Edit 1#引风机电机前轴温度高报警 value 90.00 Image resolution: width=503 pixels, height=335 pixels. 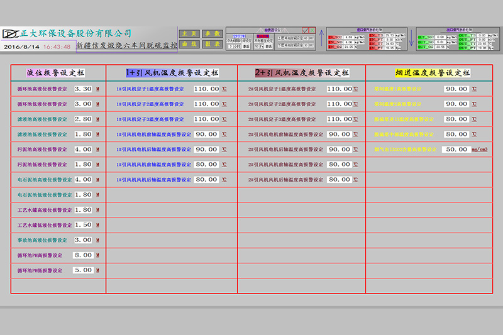coord(207,134)
